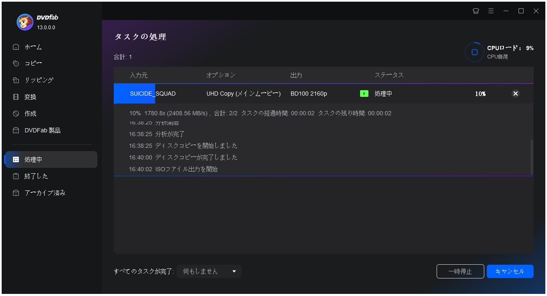Pause processing with 一時停止 button
The height and width of the screenshot is (296, 547).
[x=460, y=271]
